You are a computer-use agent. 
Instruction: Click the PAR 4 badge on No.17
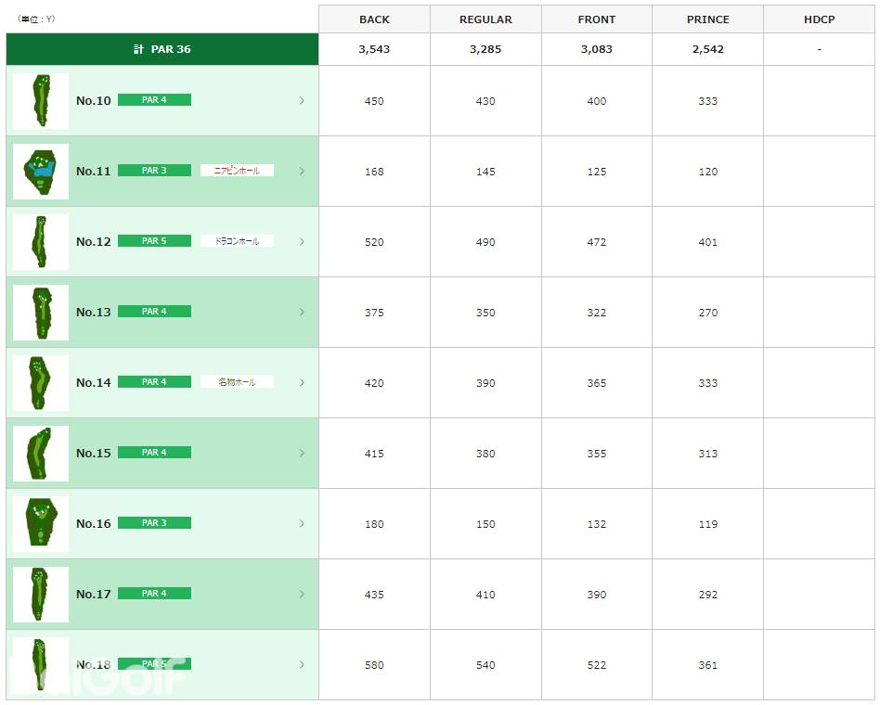pyautogui.click(x=154, y=594)
